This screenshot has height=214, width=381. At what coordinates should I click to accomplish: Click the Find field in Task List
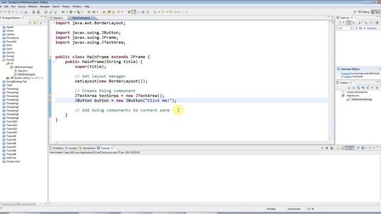345,28
